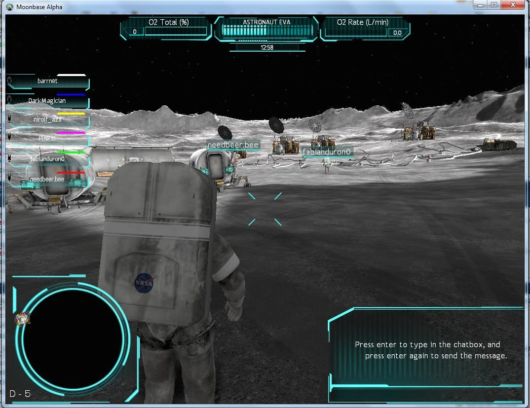Select nirolf_azit in the player list
Screen dimensions: 530x408
coord(47,119)
